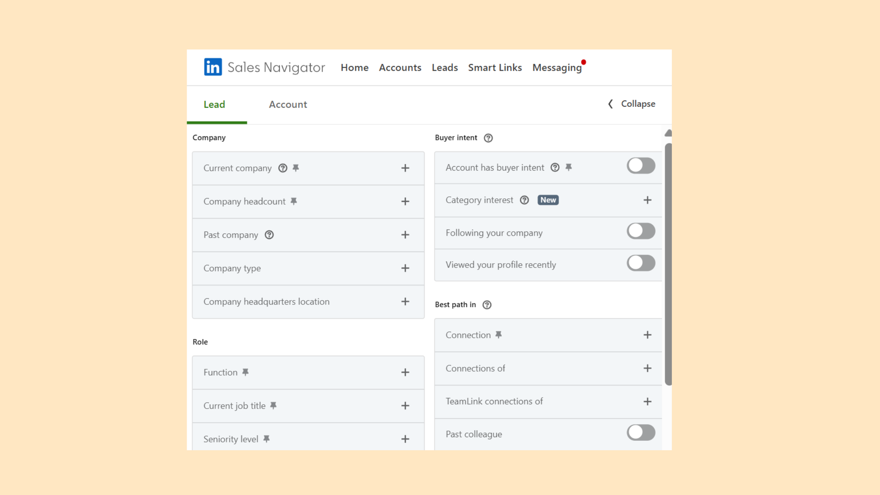This screenshot has width=880, height=495.
Task: Pin the Current company filter
Action: pyautogui.click(x=296, y=168)
